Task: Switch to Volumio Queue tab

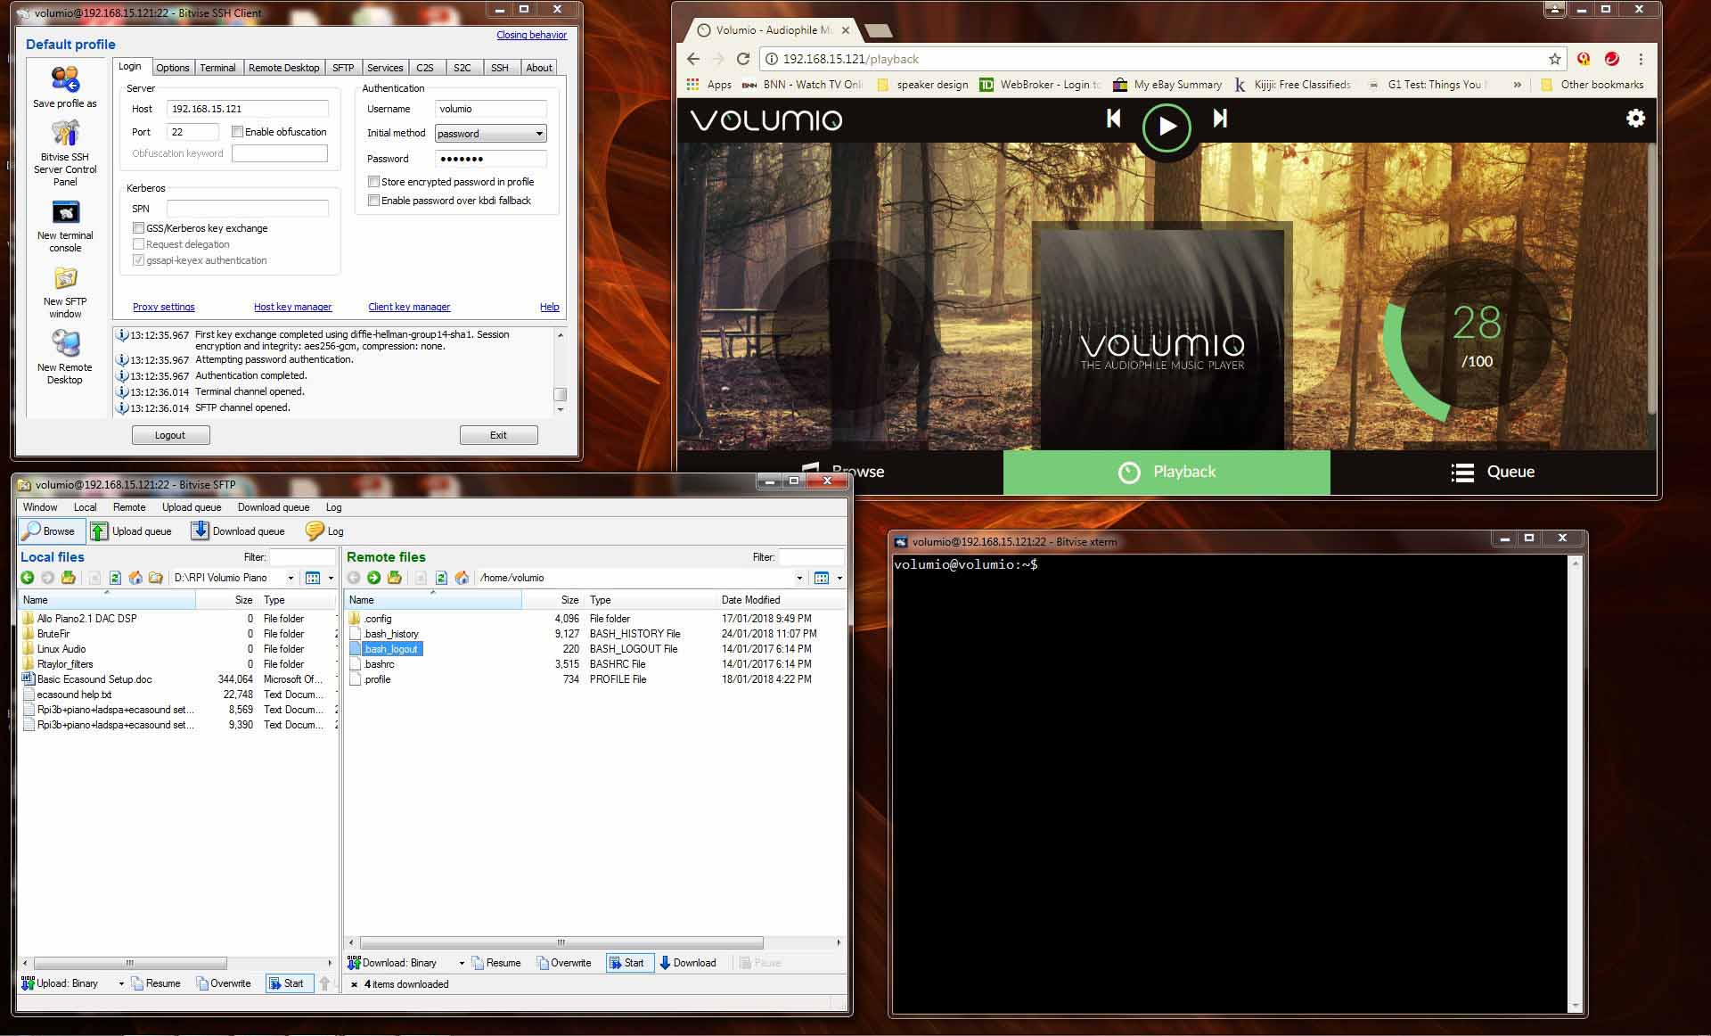Action: click(x=1493, y=472)
